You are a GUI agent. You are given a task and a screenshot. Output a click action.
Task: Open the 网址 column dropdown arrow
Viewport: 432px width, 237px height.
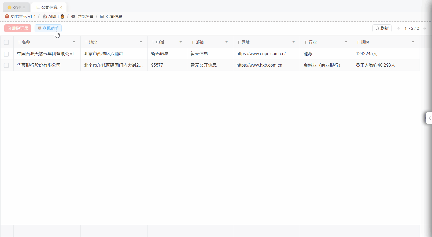(x=294, y=42)
